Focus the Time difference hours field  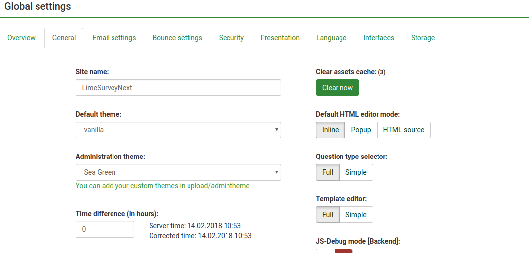105,229
